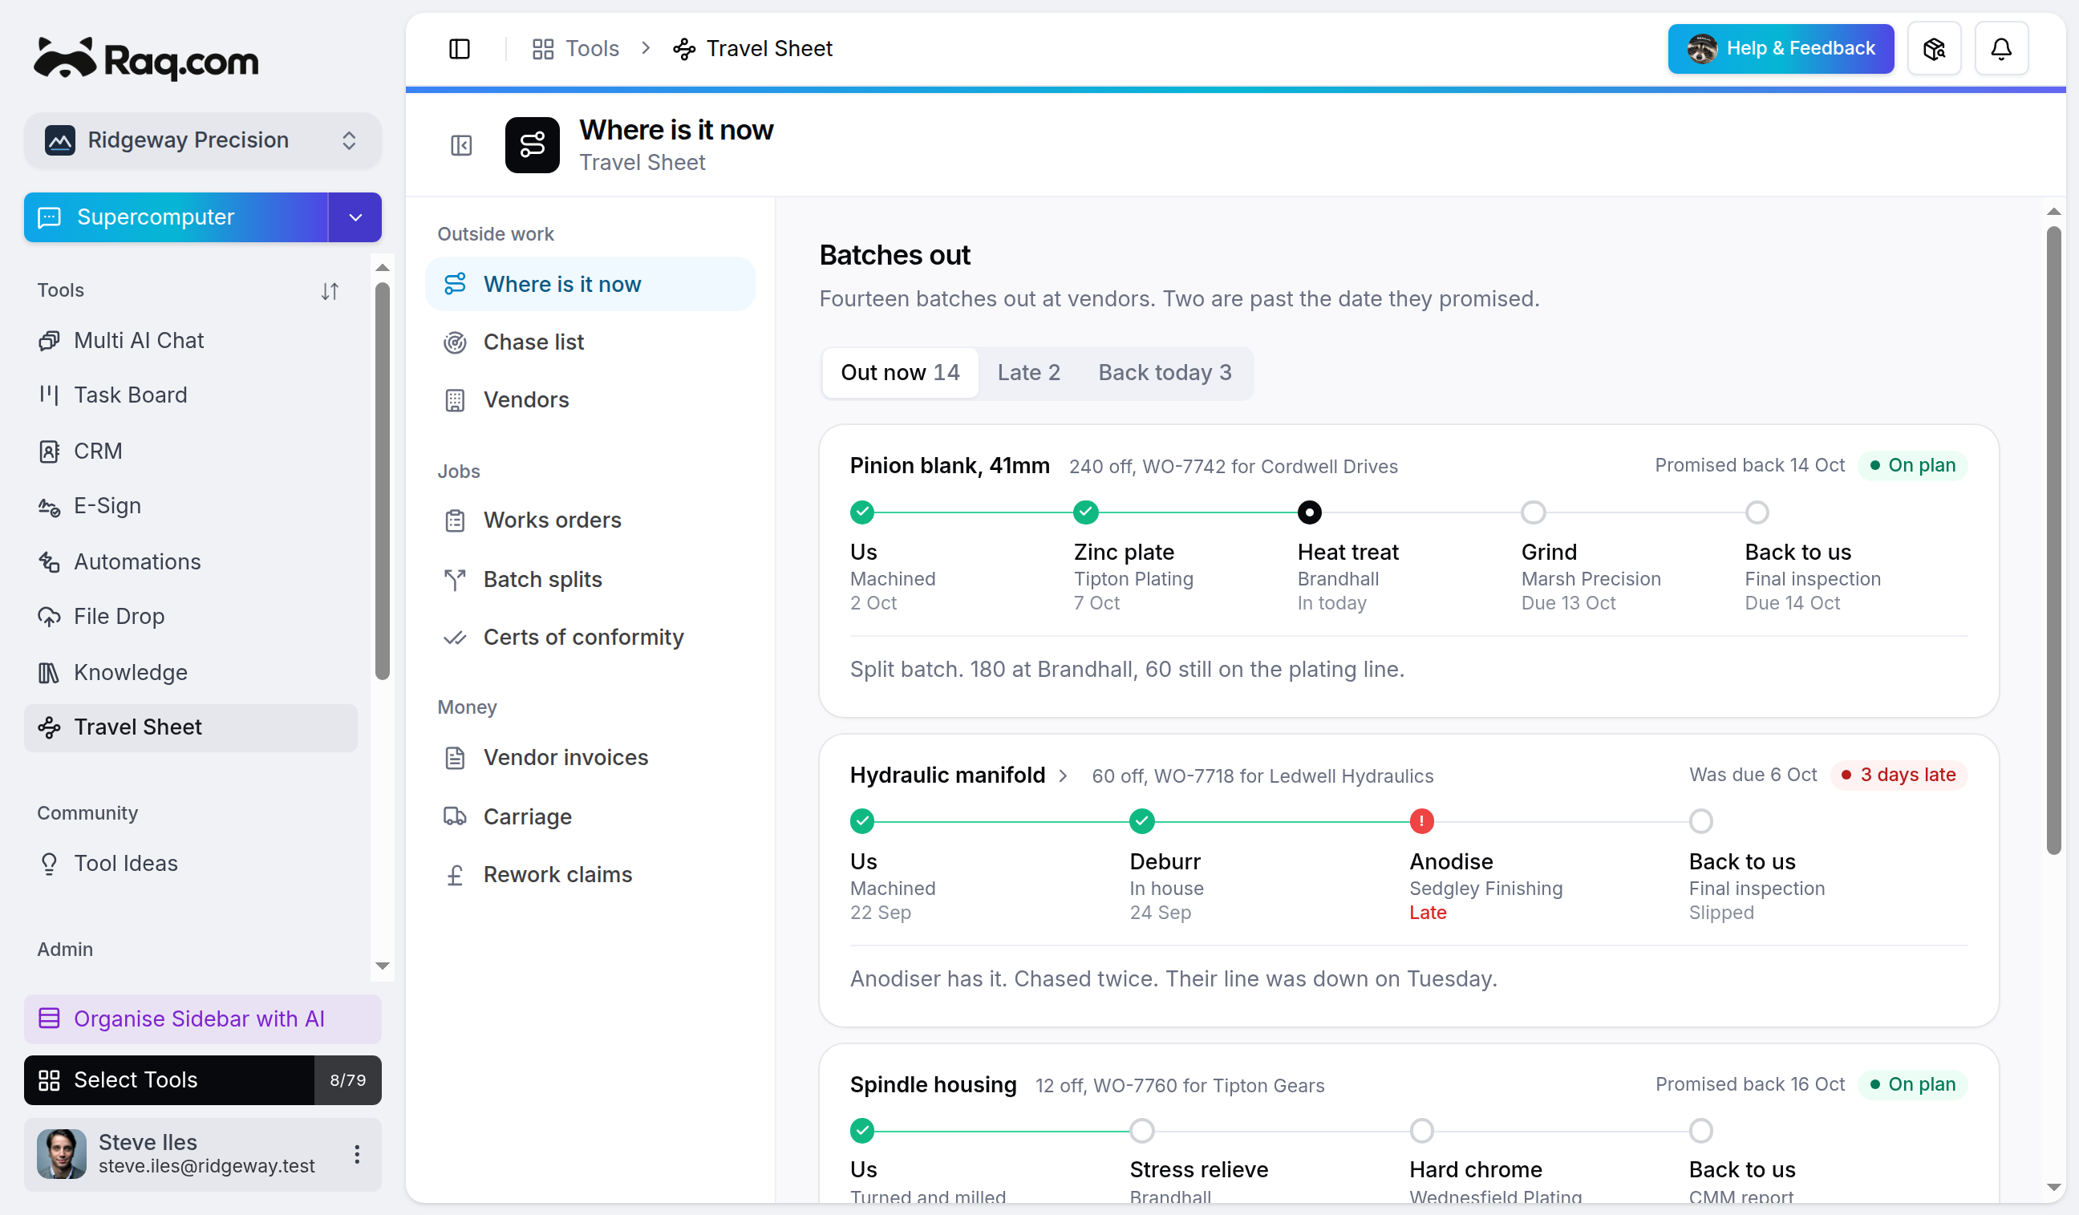This screenshot has width=2079, height=1215.
Task: Open Batch splits under Jobs
Action: point(590,579)
